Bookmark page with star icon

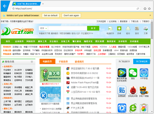coord(149,9)
